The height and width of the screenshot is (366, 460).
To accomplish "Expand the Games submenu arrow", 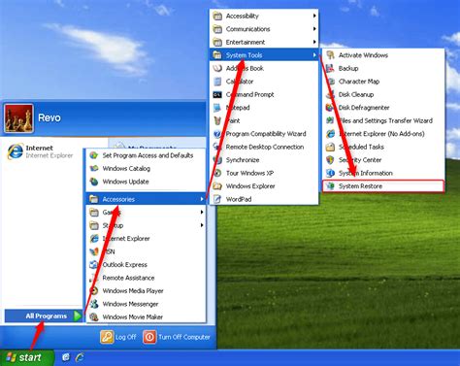I will (x=202, y=212).
